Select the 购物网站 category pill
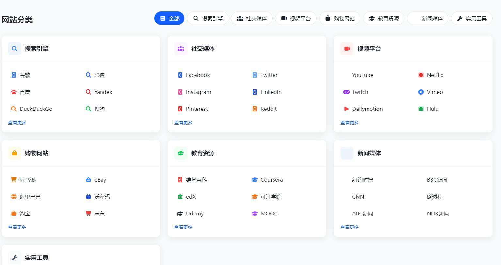This screenshot has height=265, width=501. coord(340,18)
